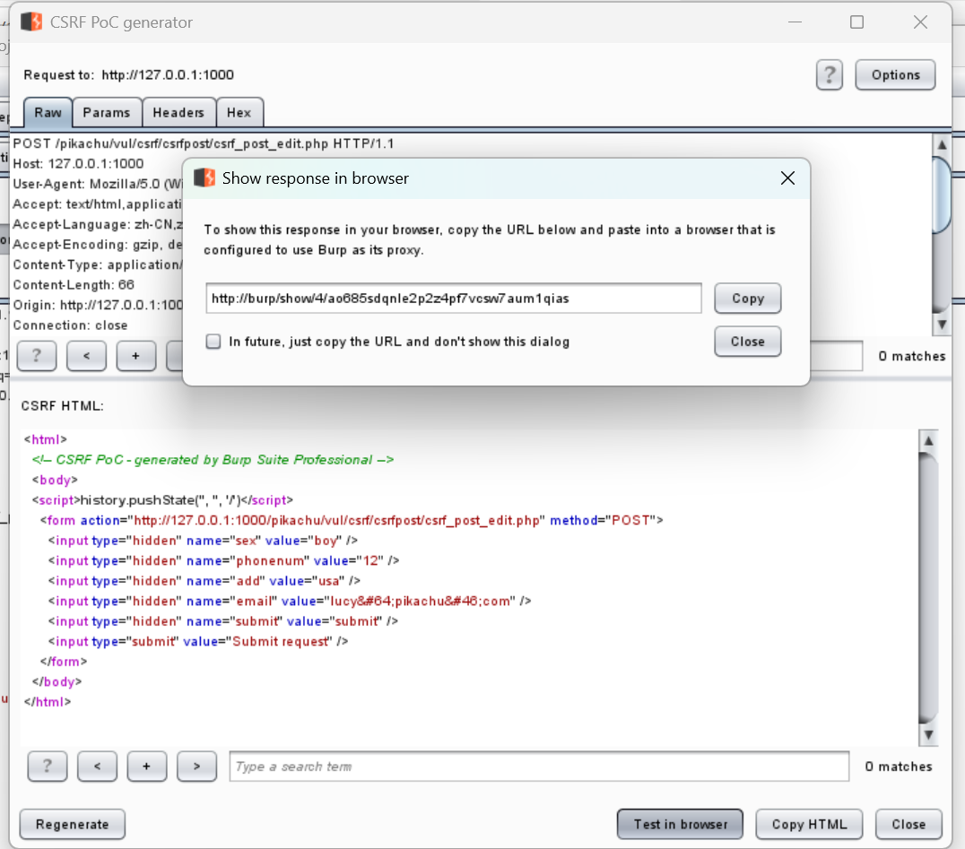Click the green CSRF PoC comment line

[213, 460]
